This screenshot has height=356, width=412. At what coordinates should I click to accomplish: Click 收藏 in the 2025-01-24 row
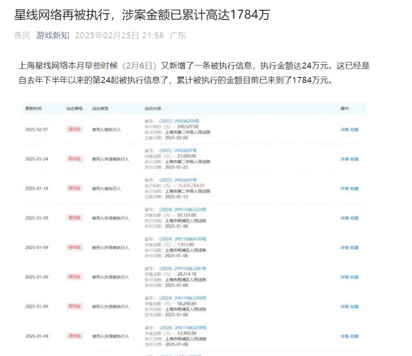(354, 159)
